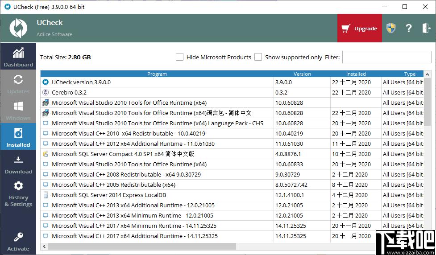Select Visual C++ 2017 x64 Additional Runtime
This screenshot has width=436, height=255.
click(232, 236)
